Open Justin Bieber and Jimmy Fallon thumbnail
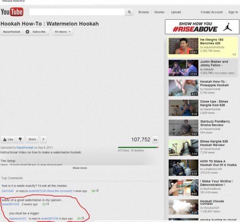 (183, 68)
